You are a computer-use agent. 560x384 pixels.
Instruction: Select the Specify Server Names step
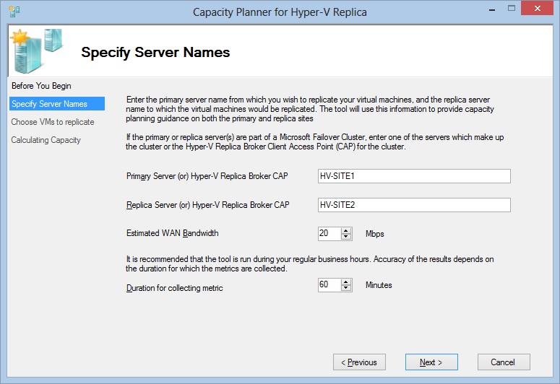(x=49, y=104)
